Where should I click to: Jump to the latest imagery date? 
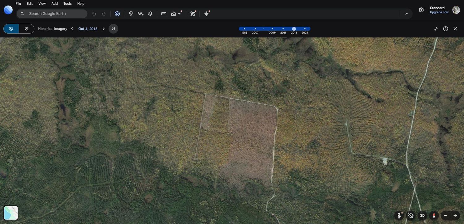point(113,29)
